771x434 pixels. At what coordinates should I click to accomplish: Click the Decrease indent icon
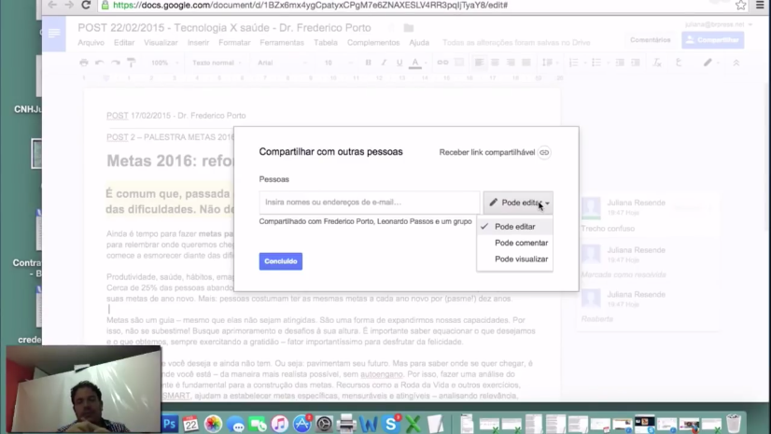point(620,63)
